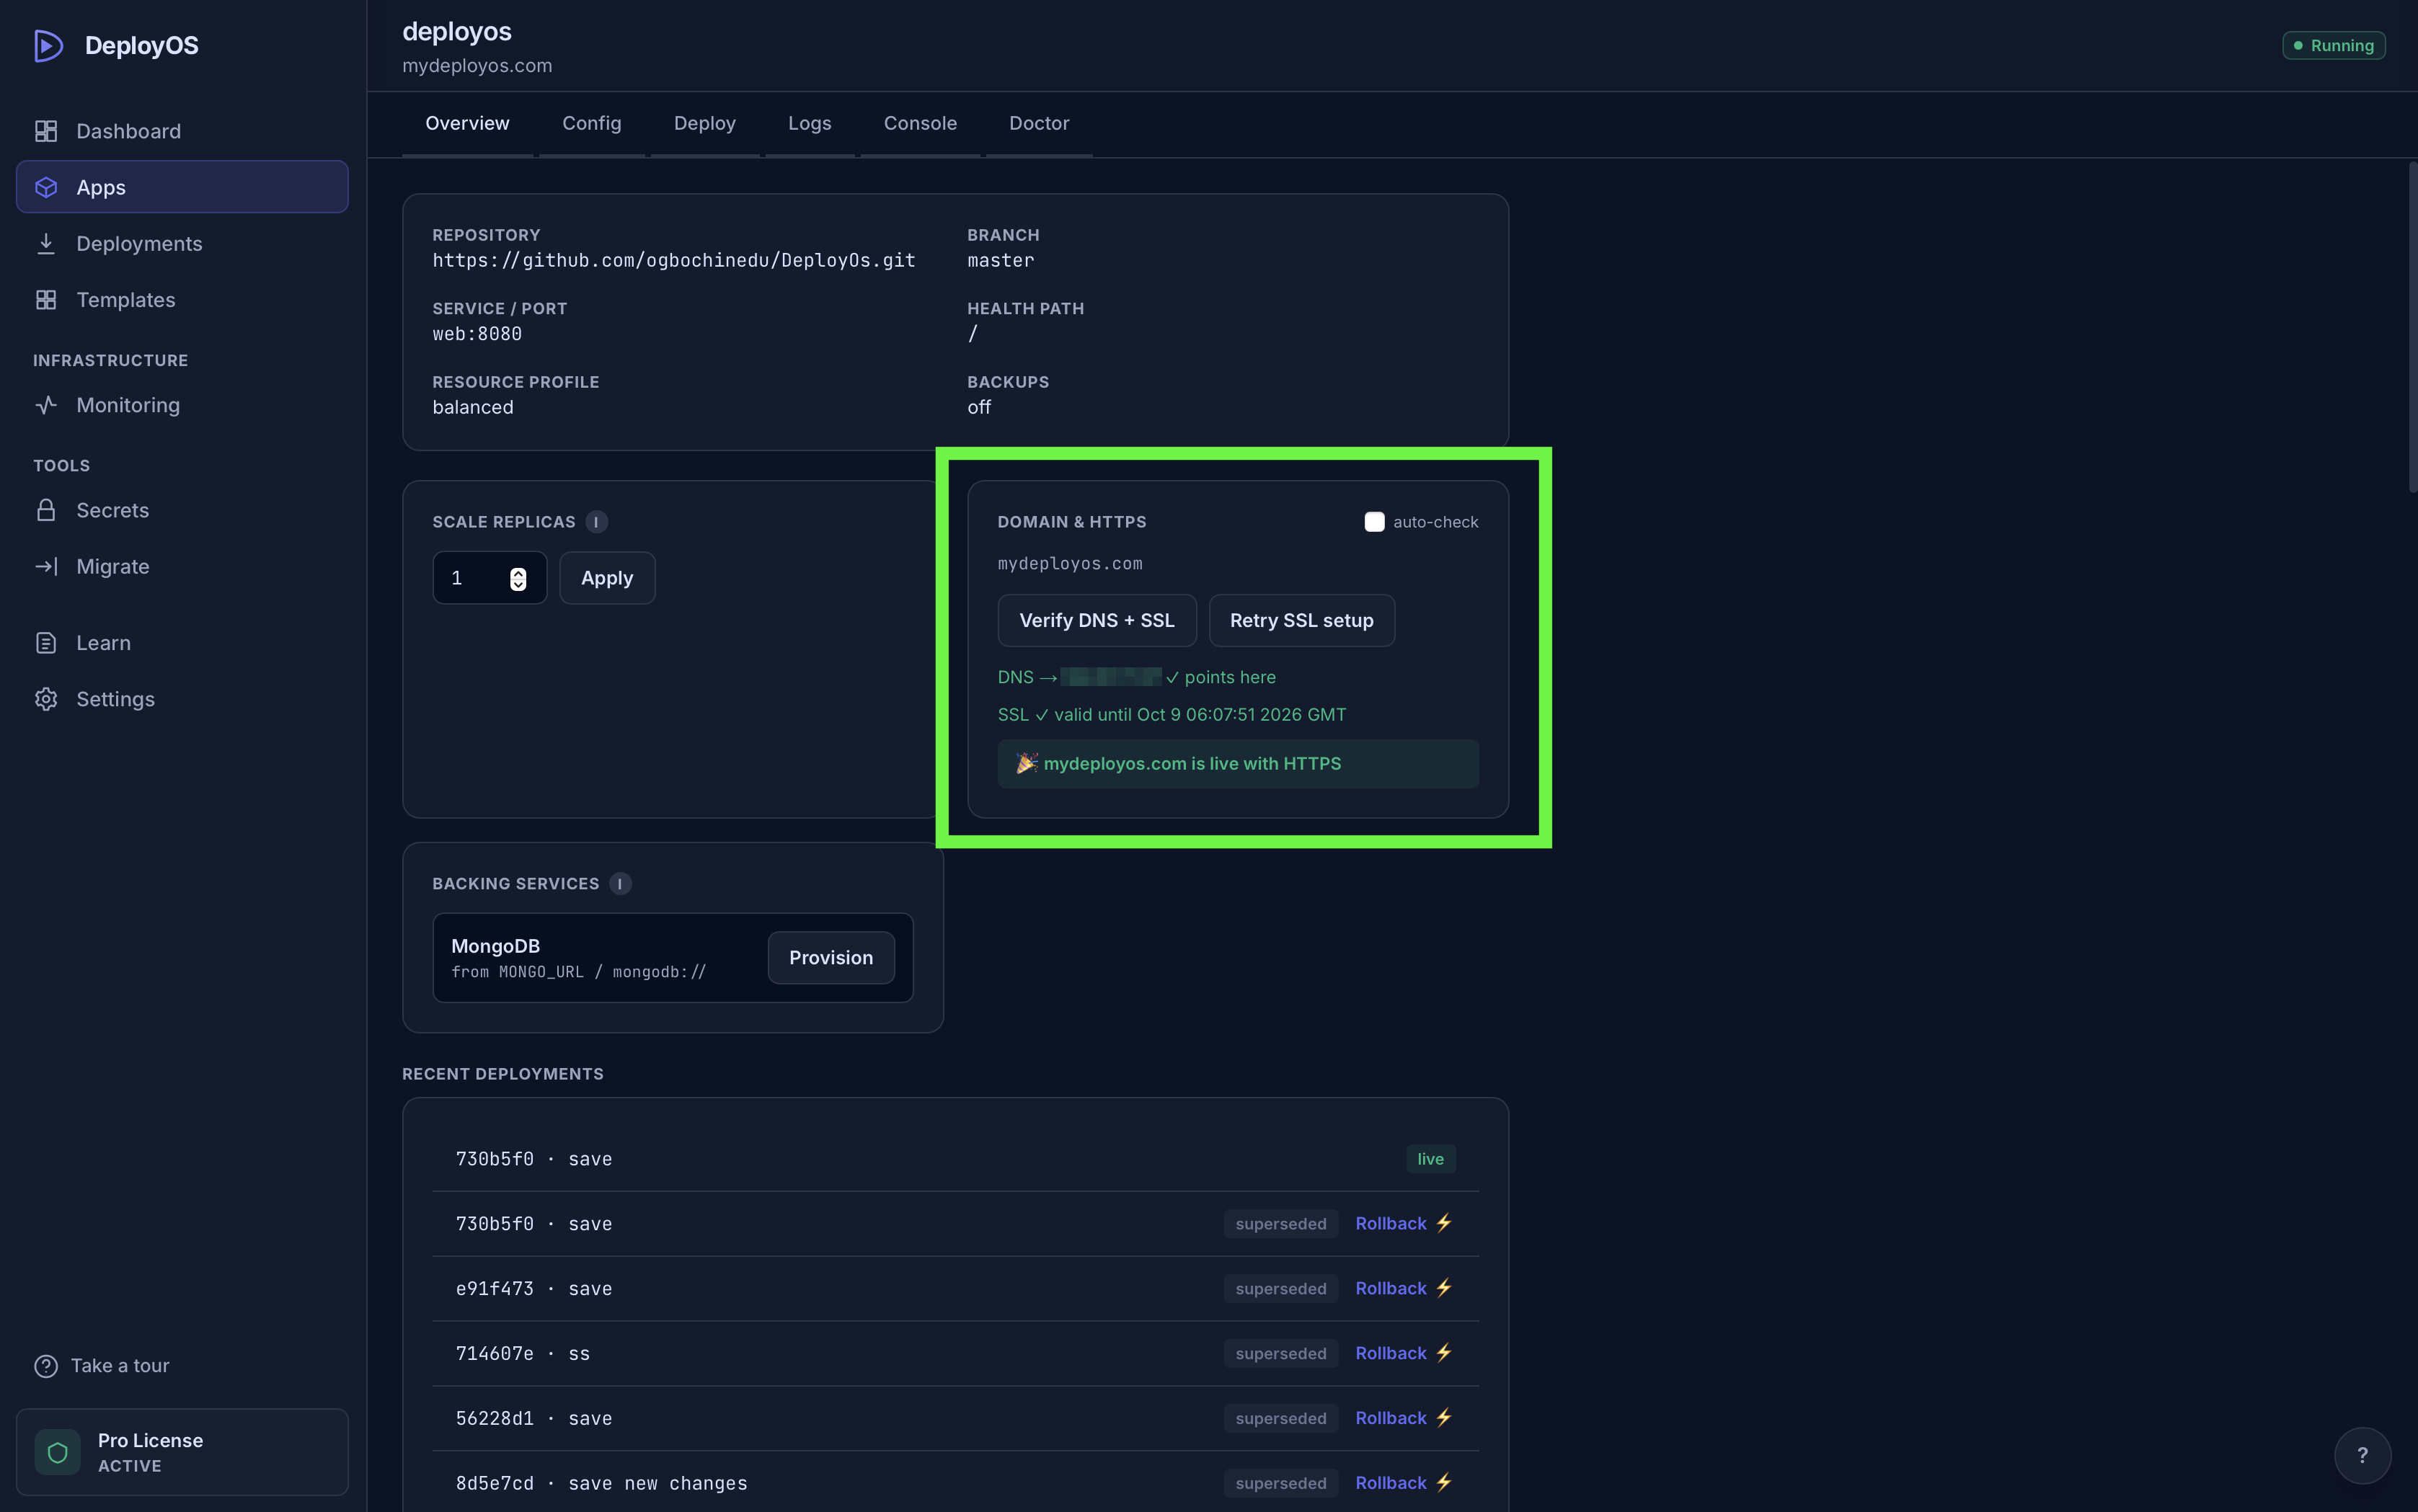The height and width of the screenshot is (1512, 2418).
Task: Click the 'balanced' resource profile value
Action: (x=473, y=407)
